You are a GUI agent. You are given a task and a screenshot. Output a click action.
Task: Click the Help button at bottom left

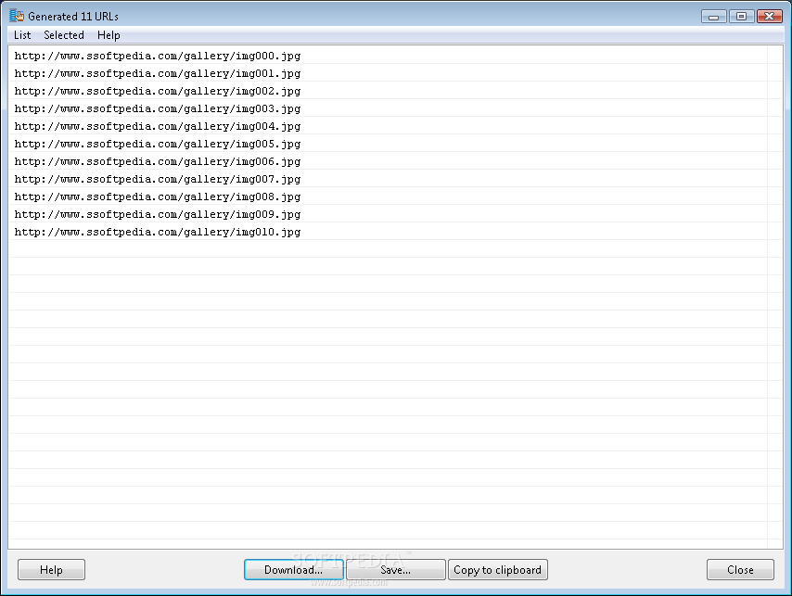(x=51, y=570)
